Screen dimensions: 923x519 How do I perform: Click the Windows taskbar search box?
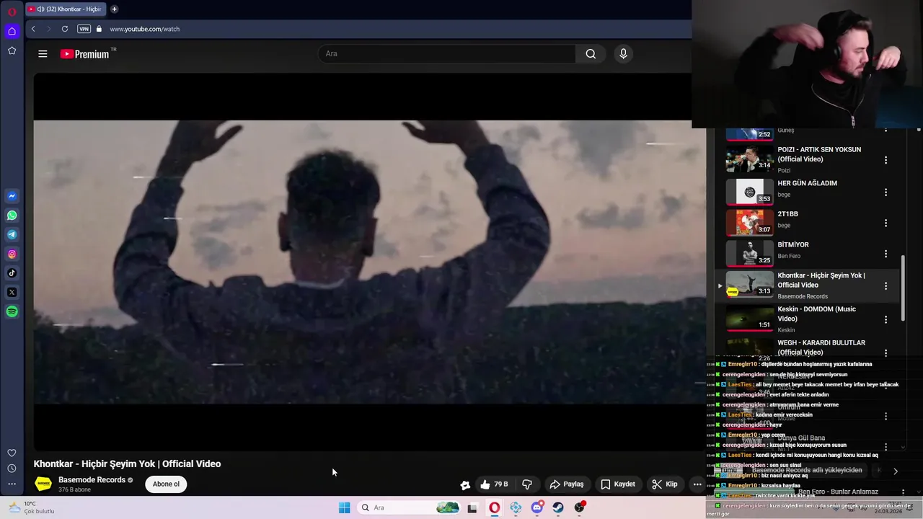click(409, 507)
